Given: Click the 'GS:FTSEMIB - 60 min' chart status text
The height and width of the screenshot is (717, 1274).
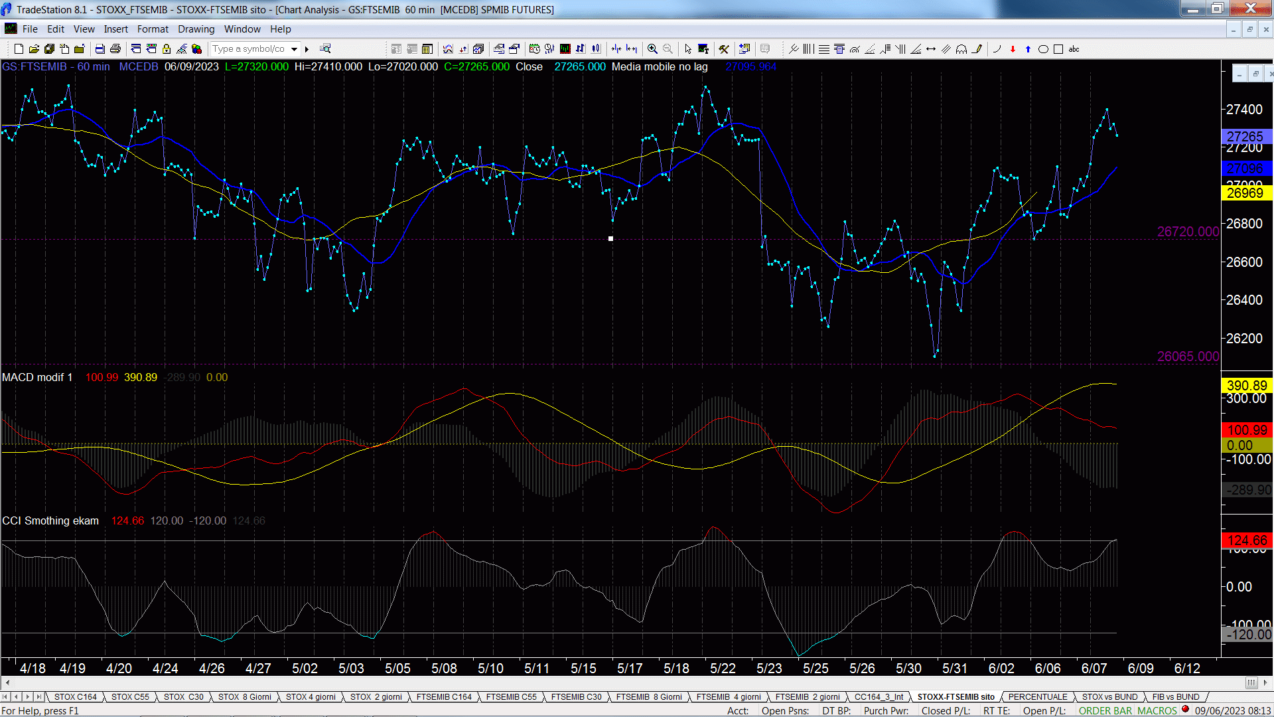Looking at the screenshot, I should pos(56,66).
